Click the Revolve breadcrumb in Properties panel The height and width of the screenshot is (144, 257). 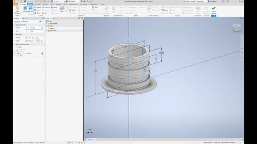pos(17,21)
